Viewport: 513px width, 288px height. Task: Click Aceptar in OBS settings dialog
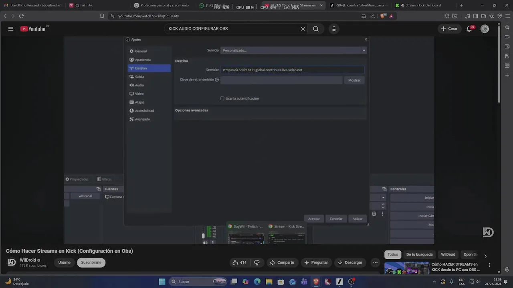tap(314, 219)
